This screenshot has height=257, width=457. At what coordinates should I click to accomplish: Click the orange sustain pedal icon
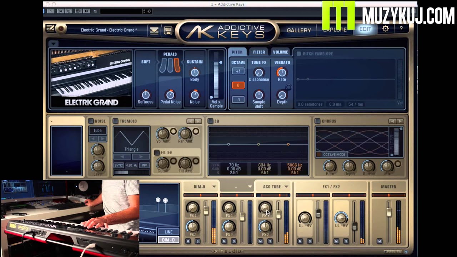click(x=176, y=66)
